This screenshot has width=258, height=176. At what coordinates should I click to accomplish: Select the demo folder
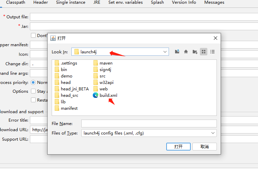pyautogui.click(x=64, y=76)
